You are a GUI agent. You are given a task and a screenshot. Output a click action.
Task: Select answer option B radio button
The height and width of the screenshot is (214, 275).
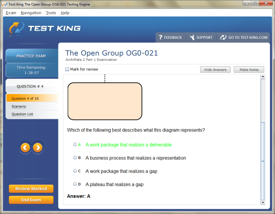[x=75, y=158]
